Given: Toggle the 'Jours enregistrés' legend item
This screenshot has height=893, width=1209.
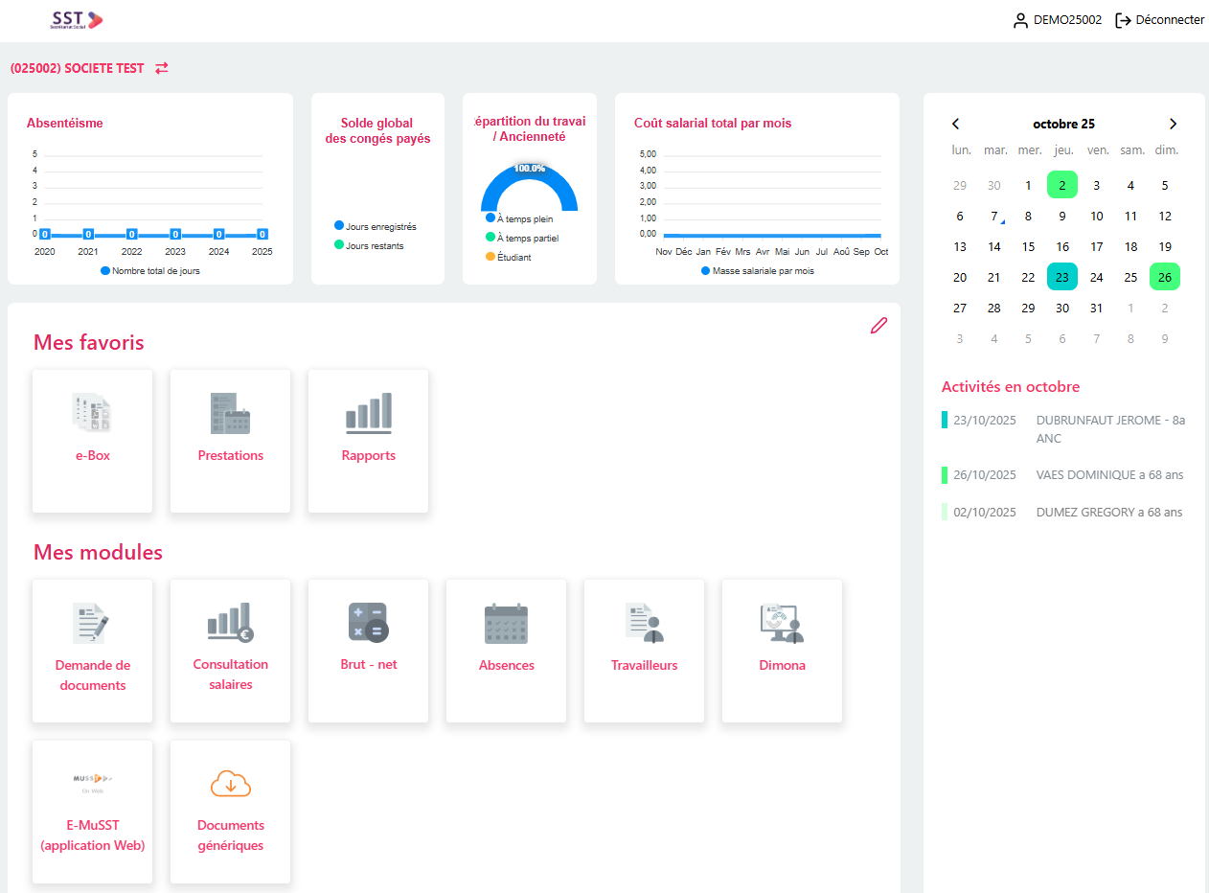Looking at the screenshot, I should point(375,226).
